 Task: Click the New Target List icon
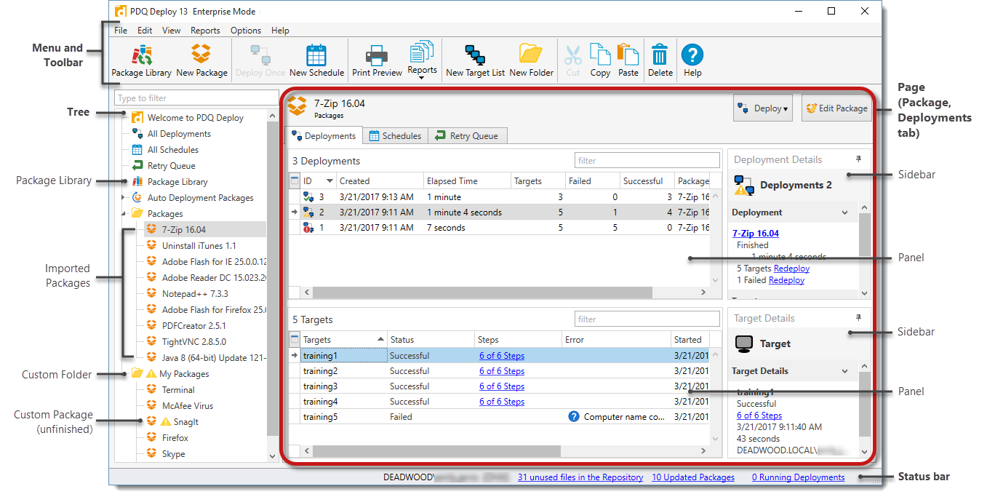[475, 55]
